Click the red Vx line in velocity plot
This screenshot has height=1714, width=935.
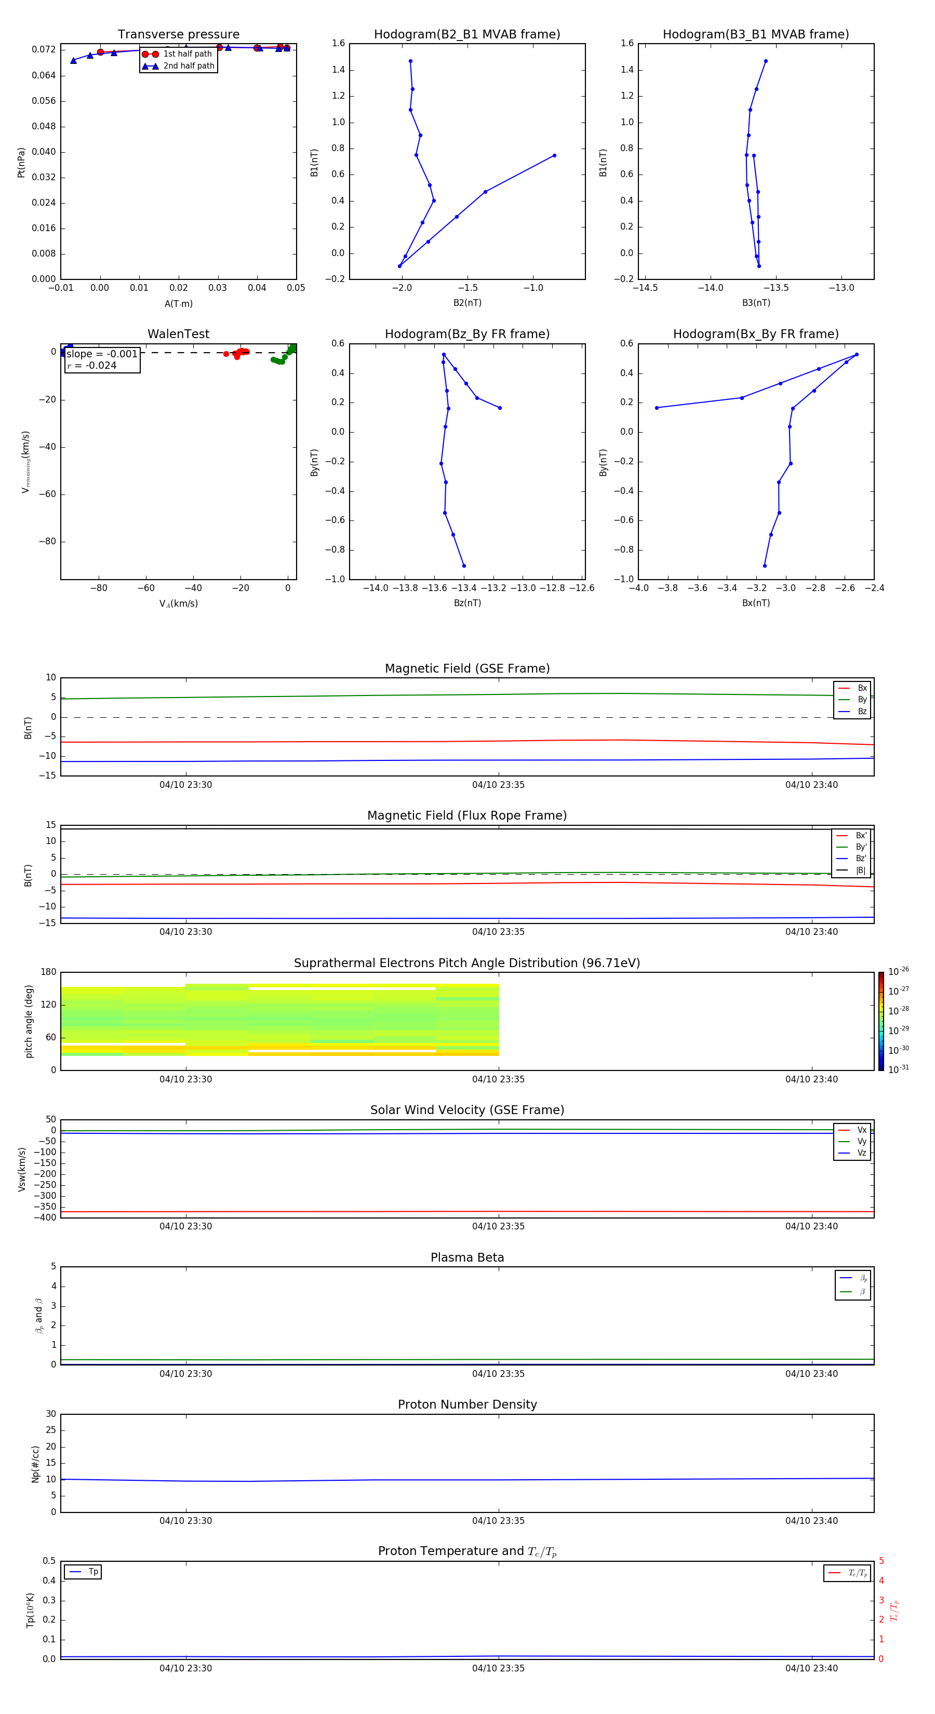point(467,1212)
